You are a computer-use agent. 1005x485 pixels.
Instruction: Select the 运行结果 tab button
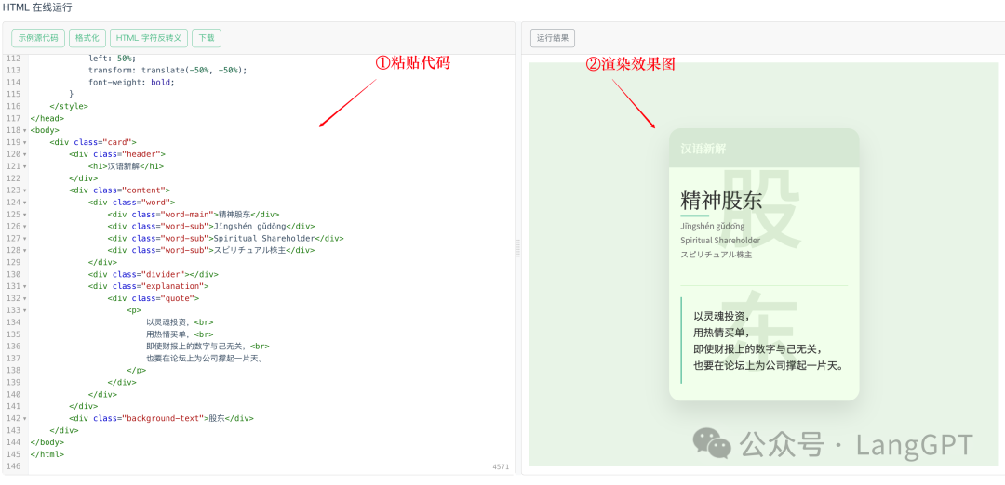553,38
